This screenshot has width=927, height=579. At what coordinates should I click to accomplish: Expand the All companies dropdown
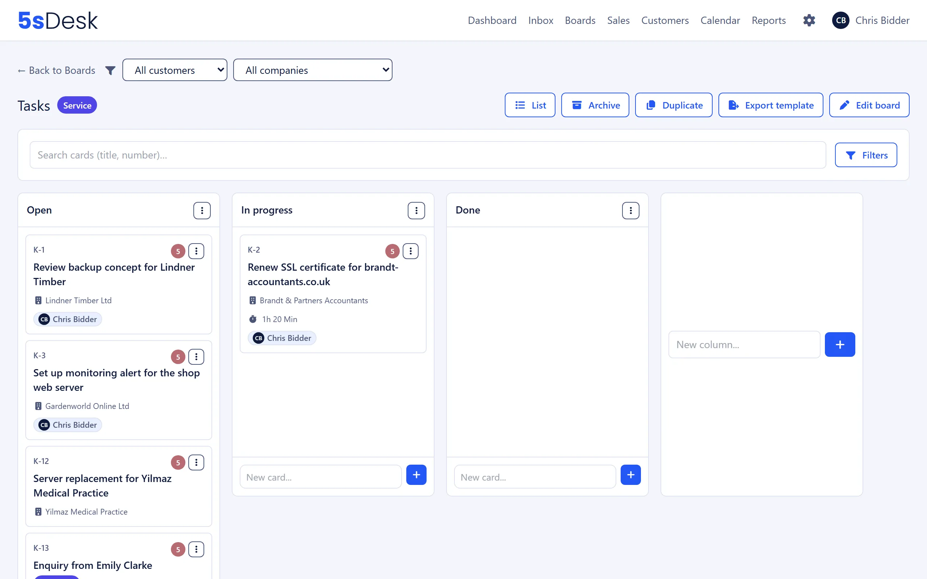[x=313, y=70]
